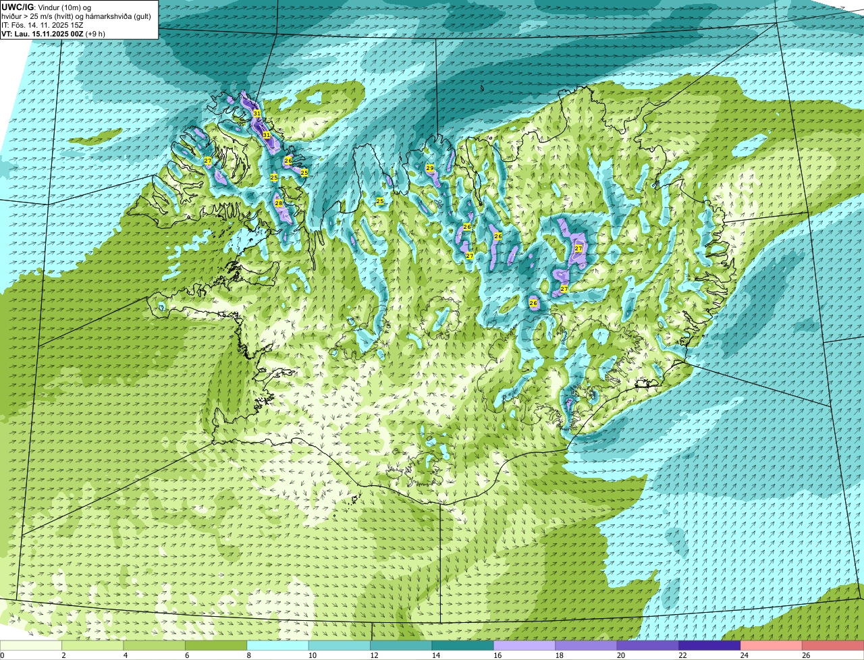The image size is (864, 660).
Task: Select the 20–22 m/s violet legend swatch
Action: pos(648,646)
